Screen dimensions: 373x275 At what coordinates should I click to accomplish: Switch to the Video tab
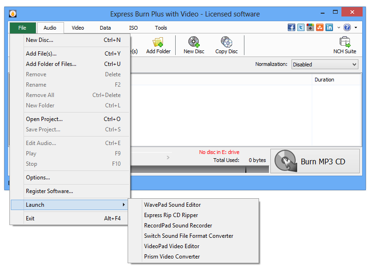coord(78,28)
